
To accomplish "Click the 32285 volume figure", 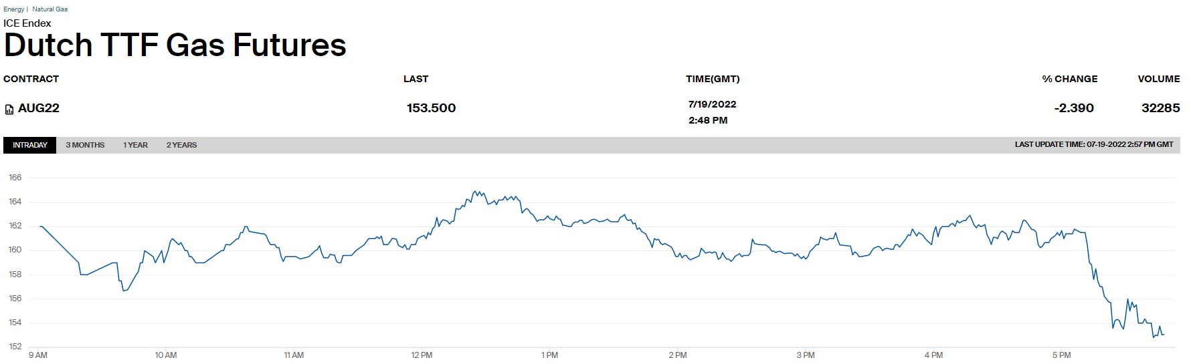I will coord(1160,108).
